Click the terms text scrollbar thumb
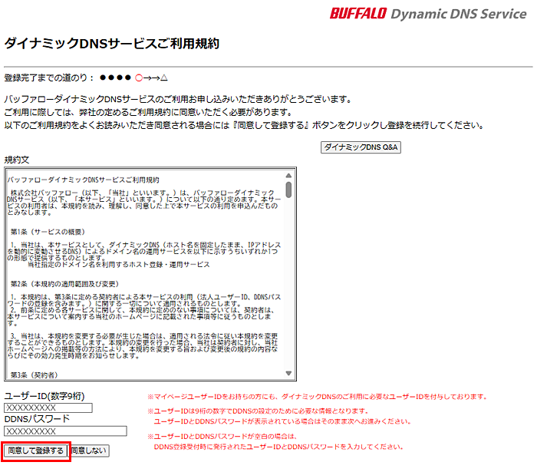The height and width of the screenshot is (472, 537). [x=288, y=190]
